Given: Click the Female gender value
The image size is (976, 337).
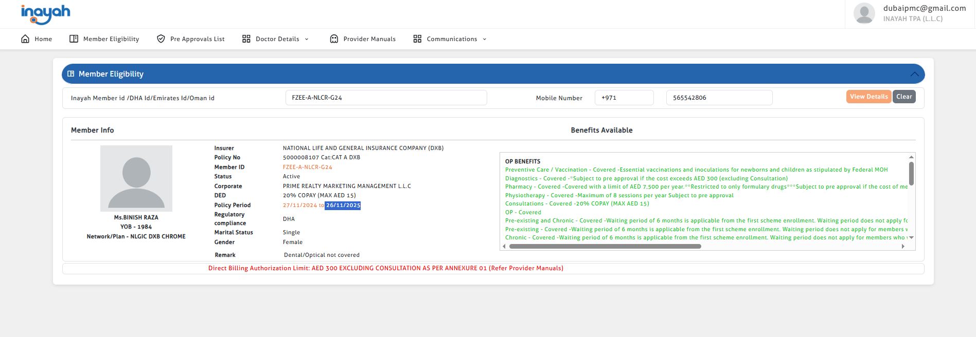Looking at the screenshot, I should [293, 242].
